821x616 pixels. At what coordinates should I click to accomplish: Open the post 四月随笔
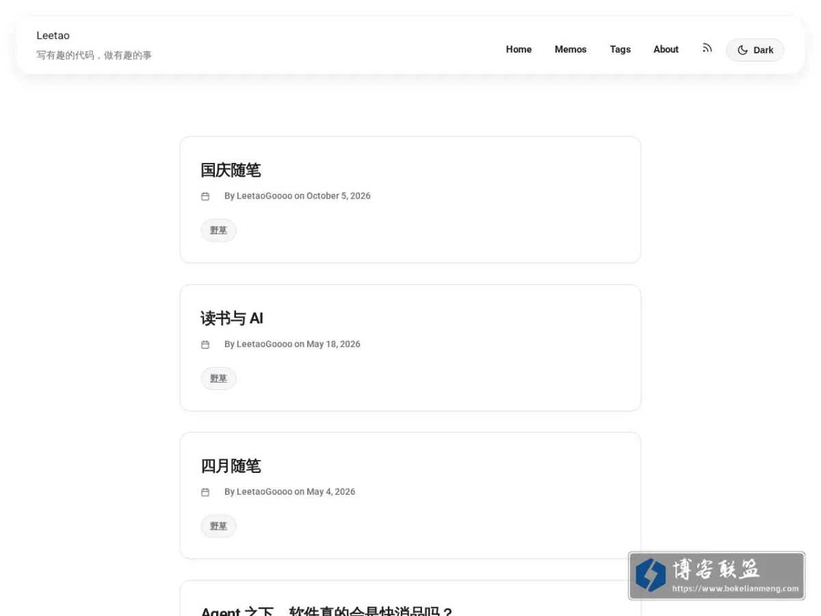point(231,466)
